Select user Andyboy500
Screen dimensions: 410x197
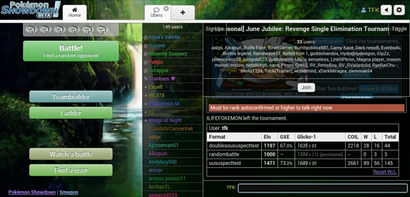173,162
